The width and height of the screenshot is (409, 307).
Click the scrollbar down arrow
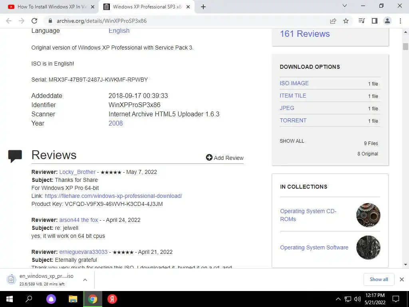(x=405, y=265)
